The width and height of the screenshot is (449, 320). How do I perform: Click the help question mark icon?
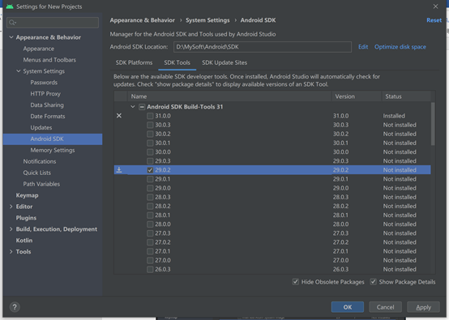click(15, 307)
